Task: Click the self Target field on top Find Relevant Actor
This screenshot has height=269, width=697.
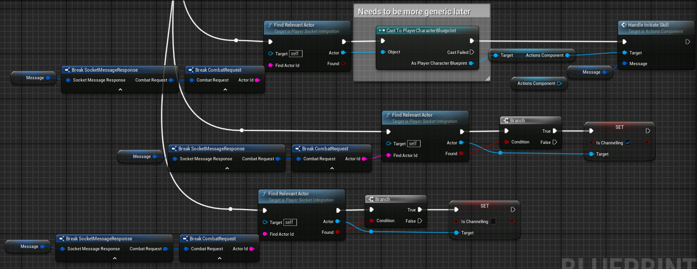Action: click(x=295, y=53)
